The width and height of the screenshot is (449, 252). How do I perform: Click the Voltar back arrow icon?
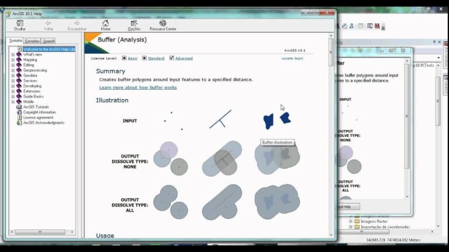click(48, 23)
